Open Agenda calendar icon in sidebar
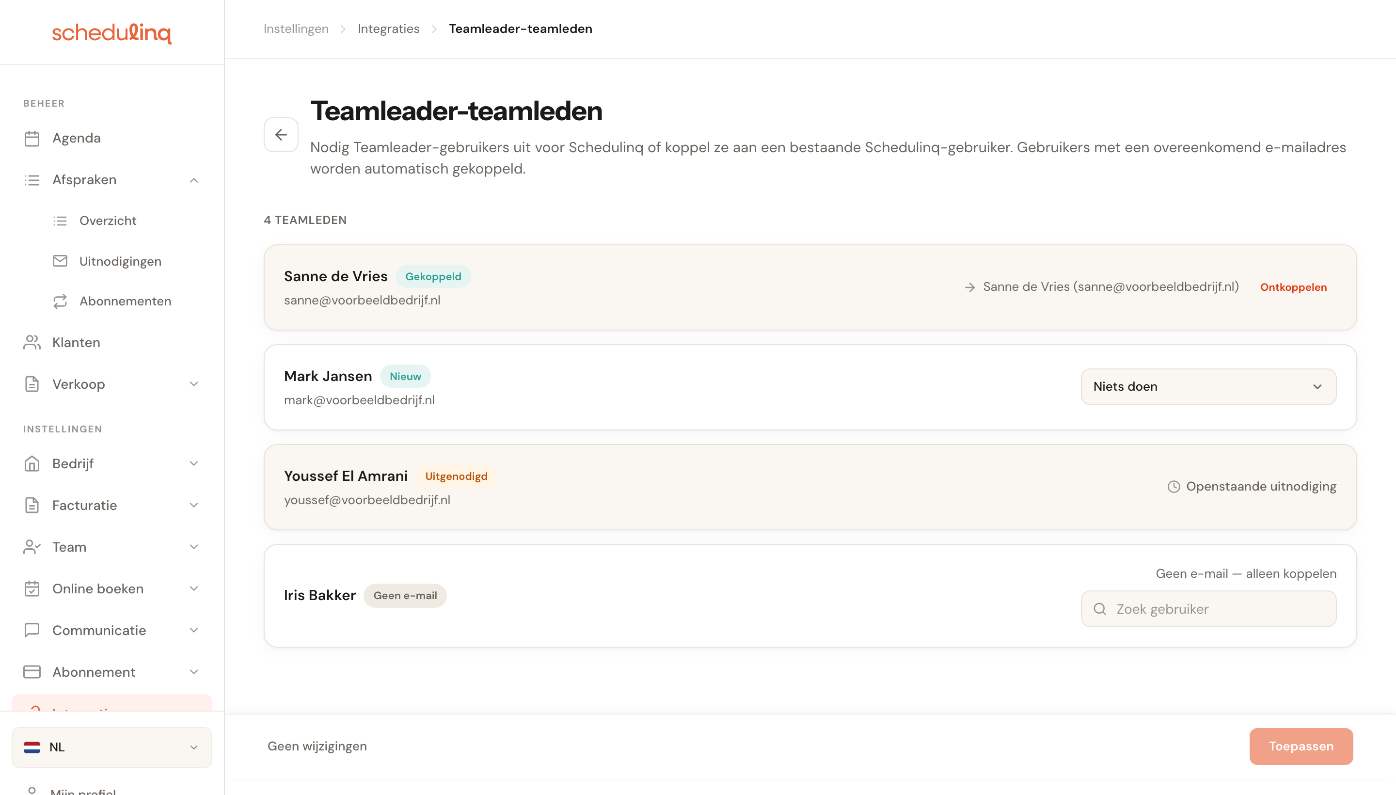1396x795 pixels. (x=32, y=138)
